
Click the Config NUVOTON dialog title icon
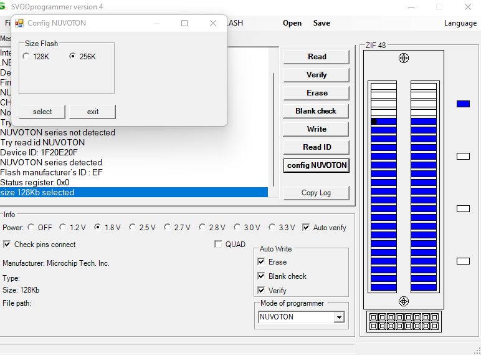[x=19, y=23]
